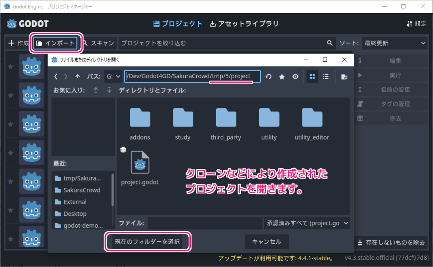Open the ソート sort dropdown
The image size is (433, 267).
[x=395, y=43]
